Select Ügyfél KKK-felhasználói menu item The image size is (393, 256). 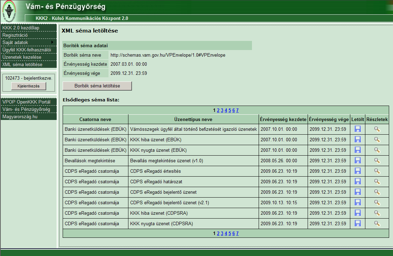click(x=29, y=50)
